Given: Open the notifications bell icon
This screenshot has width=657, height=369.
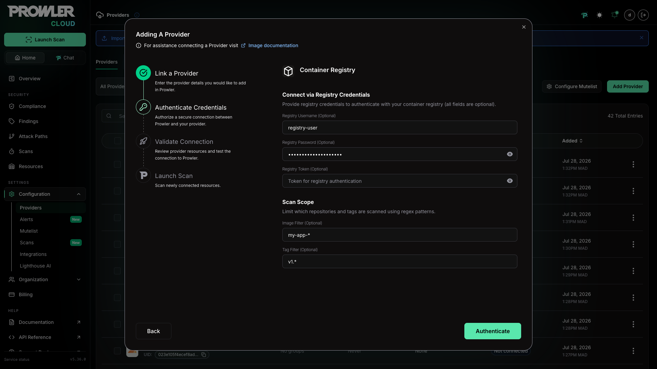Looking at the screenshot, I should 615,15.
